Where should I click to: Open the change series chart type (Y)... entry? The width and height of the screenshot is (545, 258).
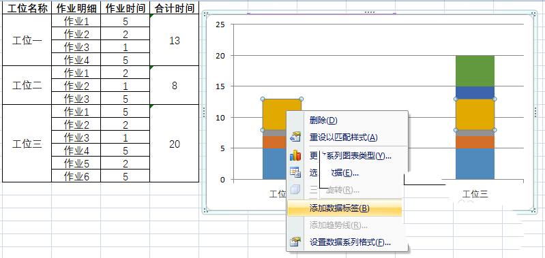pos(351,156)
